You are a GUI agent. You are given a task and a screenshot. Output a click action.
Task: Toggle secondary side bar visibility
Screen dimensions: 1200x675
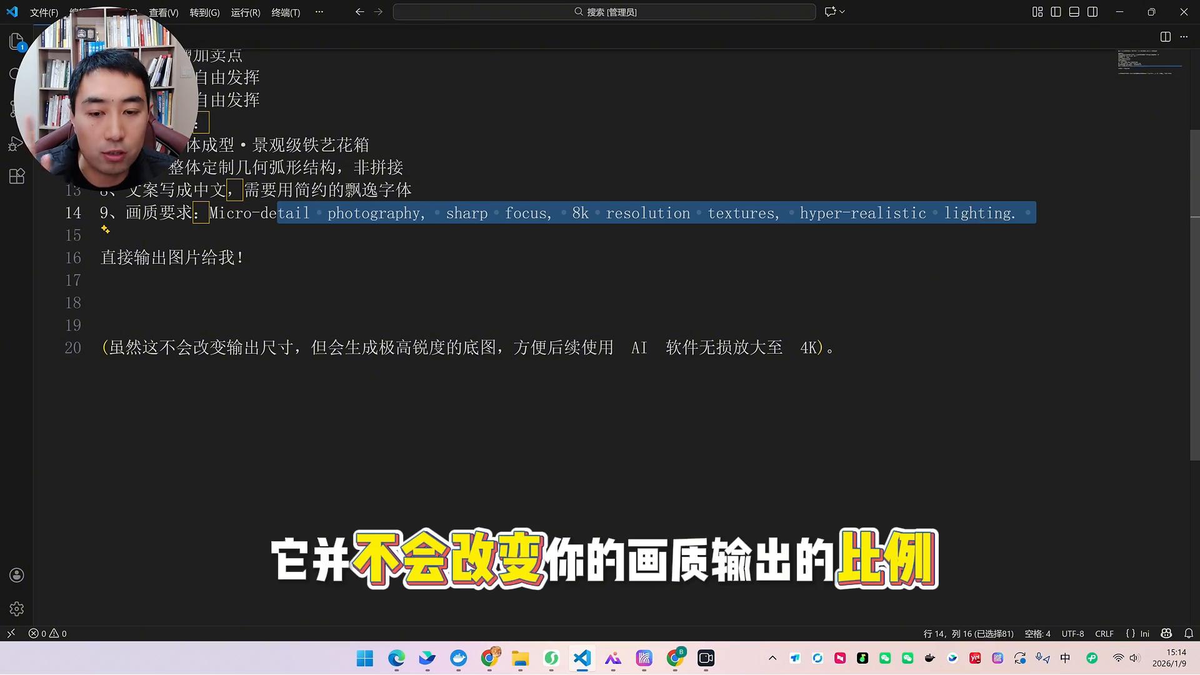click(1092, 12)
